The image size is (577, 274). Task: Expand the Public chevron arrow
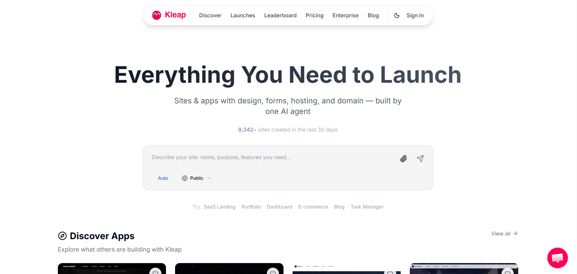pyautogui.click(x=209, y=178)
